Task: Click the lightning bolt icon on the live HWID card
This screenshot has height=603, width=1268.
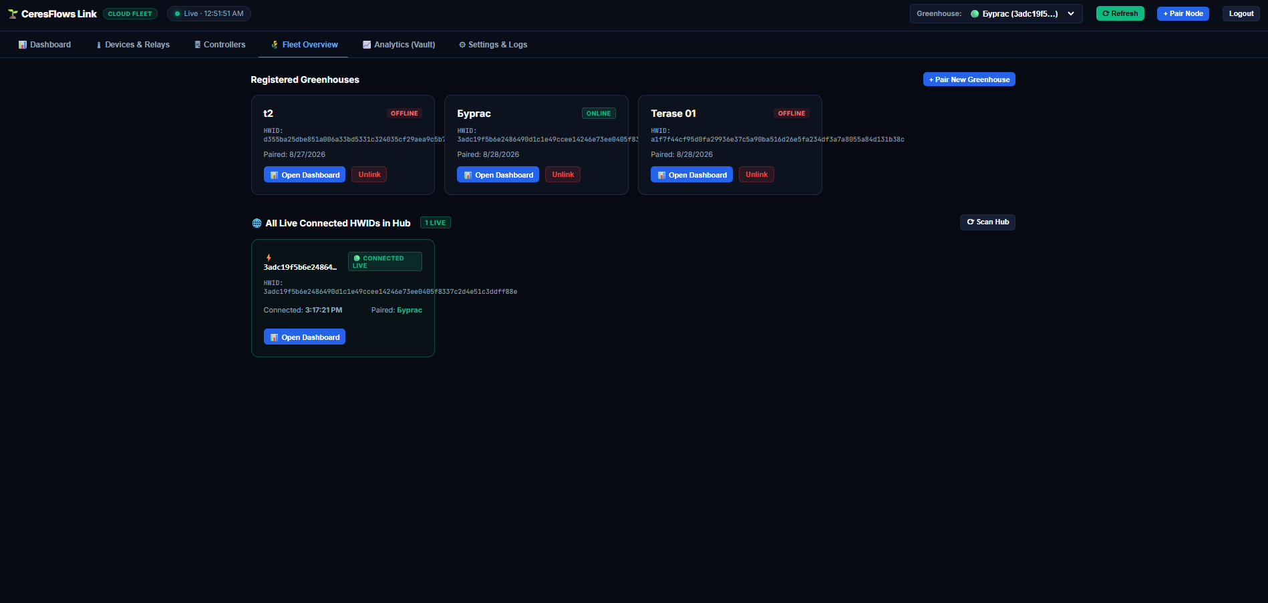Action: [269, 258]
